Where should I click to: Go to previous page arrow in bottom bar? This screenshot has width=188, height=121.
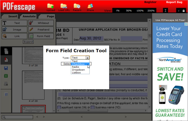82,117
